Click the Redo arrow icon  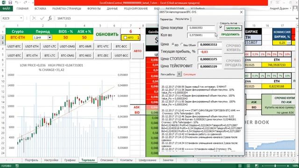pyautogui.click(x=25, y=3)
